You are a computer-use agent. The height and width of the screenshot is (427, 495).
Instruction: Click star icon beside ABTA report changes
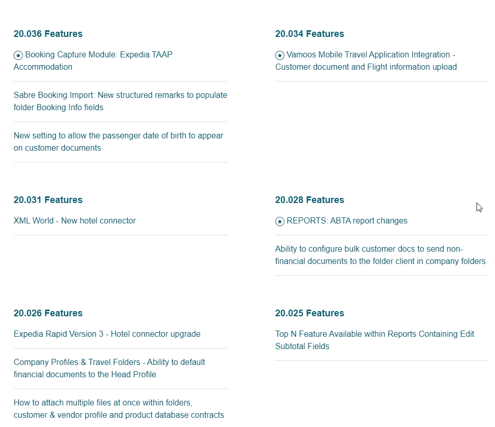click(x=280, y=221)
